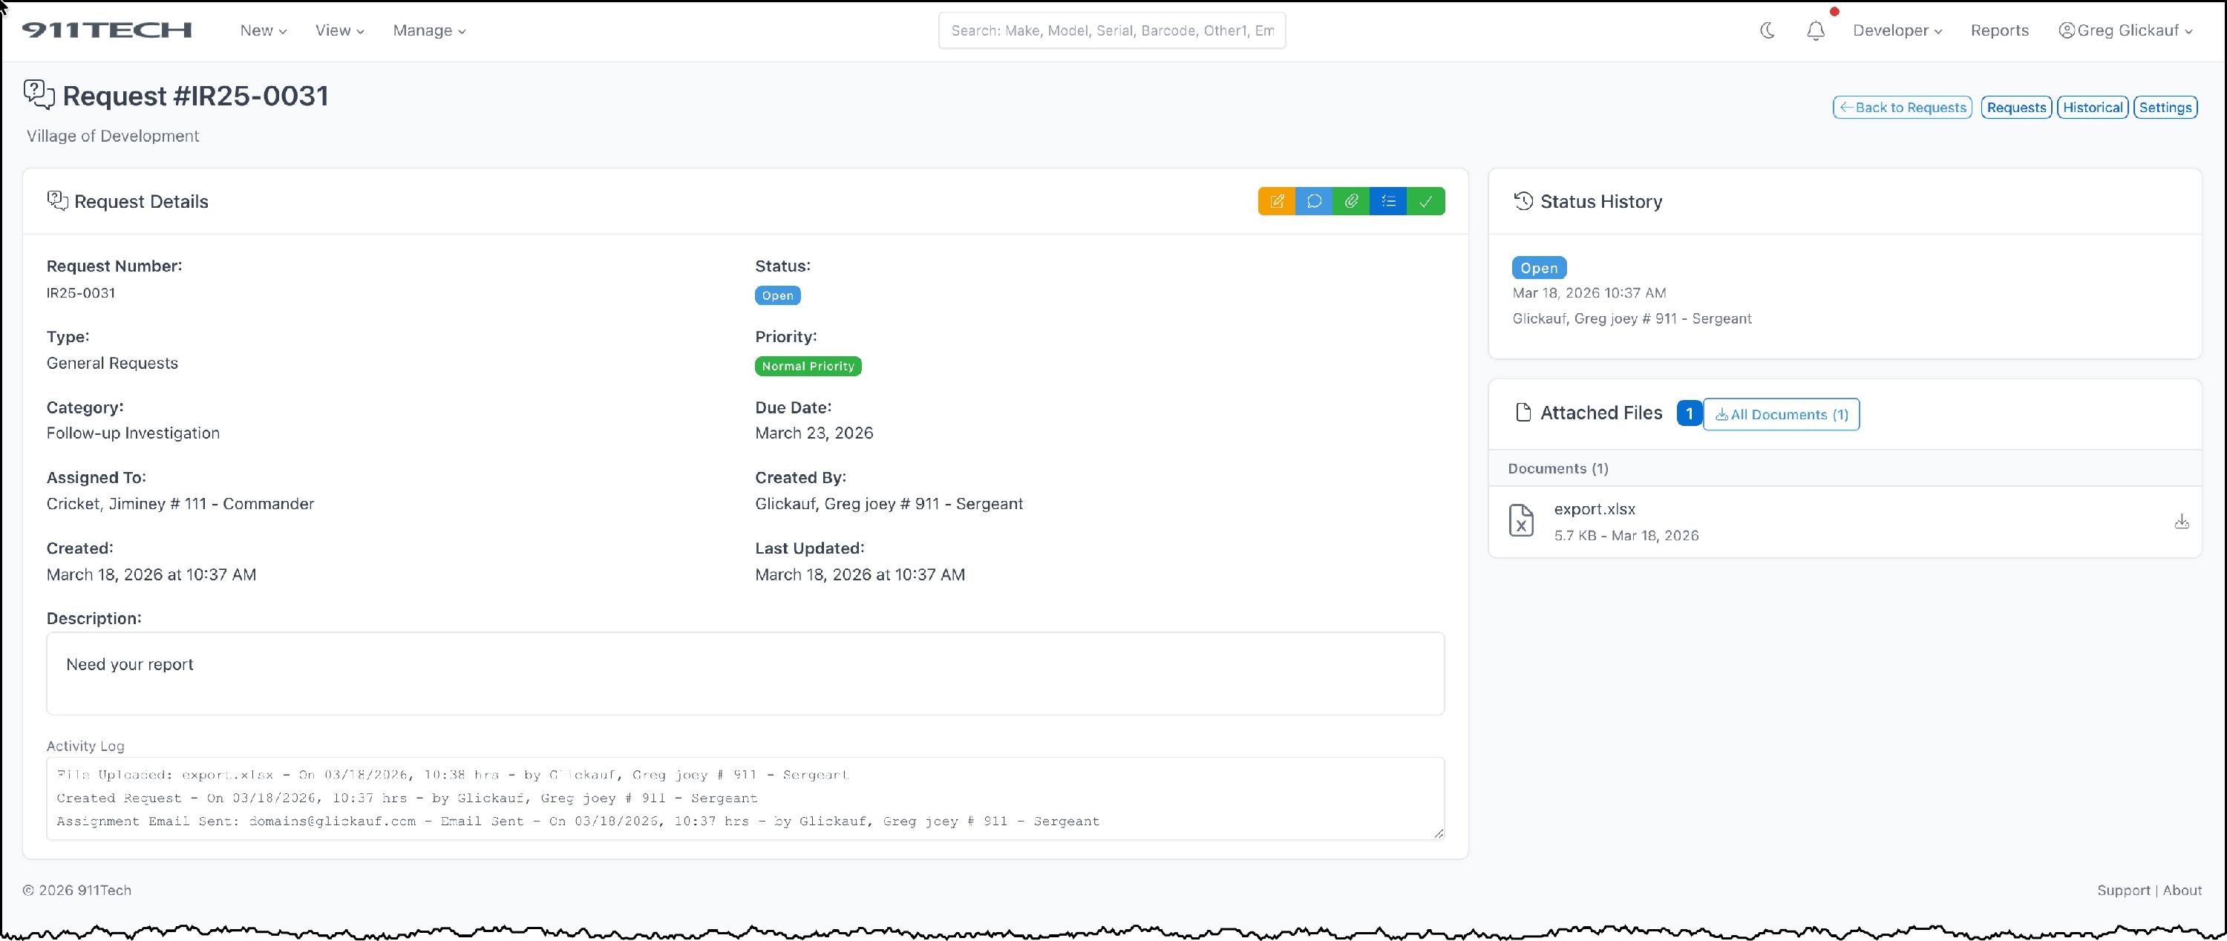2227x941 pixels.
Task: Click the orange edit request icon
Action: 1276,201
